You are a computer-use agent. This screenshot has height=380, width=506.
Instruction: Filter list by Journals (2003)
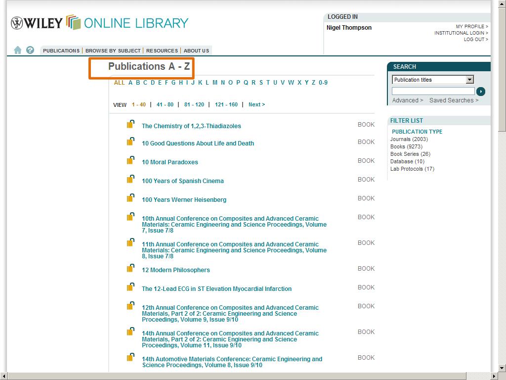coord(409,139)
